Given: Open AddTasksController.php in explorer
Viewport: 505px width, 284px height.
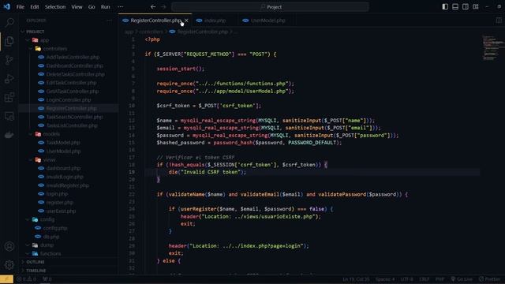Looking at the screenshot, I should pyautogui.click(x=73, y=57).
